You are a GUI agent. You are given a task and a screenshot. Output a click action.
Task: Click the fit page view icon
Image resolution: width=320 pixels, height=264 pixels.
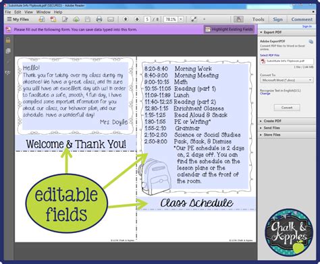tap(194, 20)
